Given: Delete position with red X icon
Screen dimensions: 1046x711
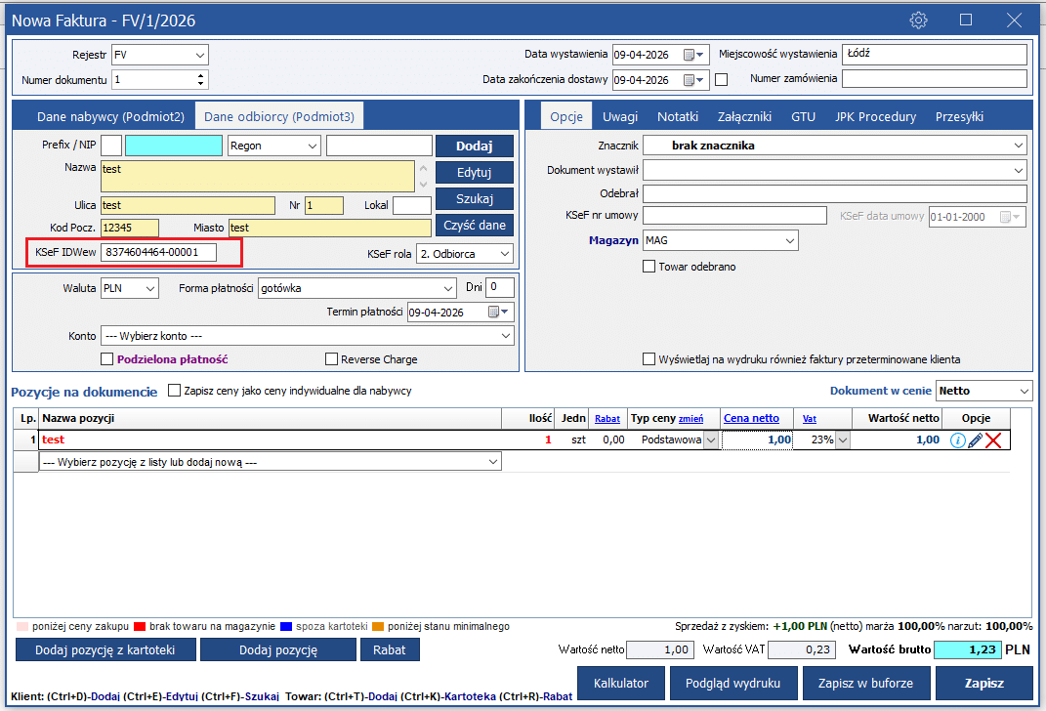Looking at the screenshot, I should click(x=993, y=440).
